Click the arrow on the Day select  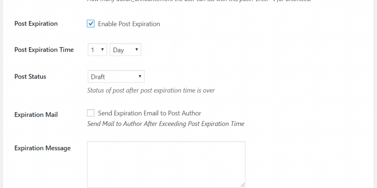[x=136, y=50]
